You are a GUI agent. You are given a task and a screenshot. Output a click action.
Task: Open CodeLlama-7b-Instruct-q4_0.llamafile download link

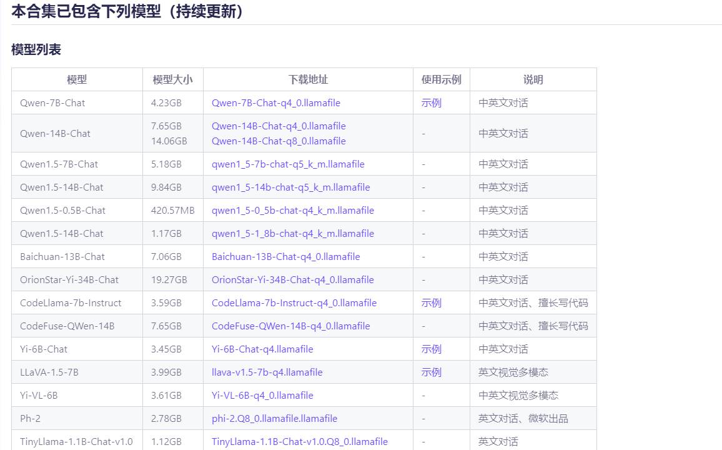pyautogui.click(x=294, y=302)
